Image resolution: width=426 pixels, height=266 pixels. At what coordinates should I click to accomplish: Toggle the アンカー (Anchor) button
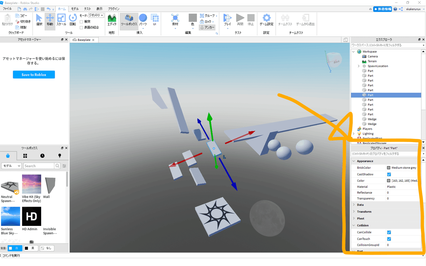pyautogui.click(x=207, y=27)
